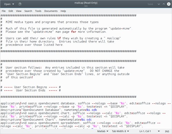Click the mailcap [Read-Only] title
The image size is (172, 134).
86,3
